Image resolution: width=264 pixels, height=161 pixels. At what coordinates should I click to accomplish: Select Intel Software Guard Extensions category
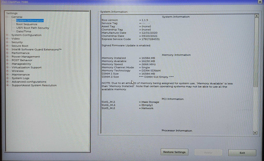[x=36, y=50]
